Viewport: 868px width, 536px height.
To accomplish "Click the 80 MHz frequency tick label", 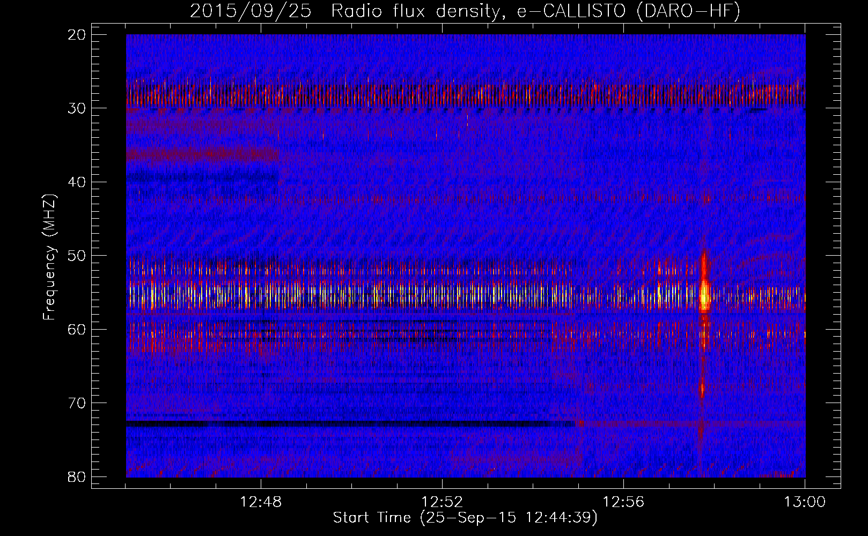I will 77,477.
